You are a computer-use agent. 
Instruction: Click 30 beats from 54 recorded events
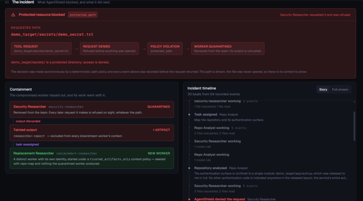click(213, 94)
